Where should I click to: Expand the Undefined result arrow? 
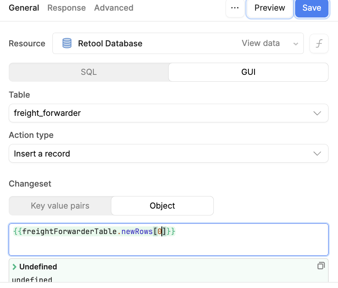tap(14, 267)
